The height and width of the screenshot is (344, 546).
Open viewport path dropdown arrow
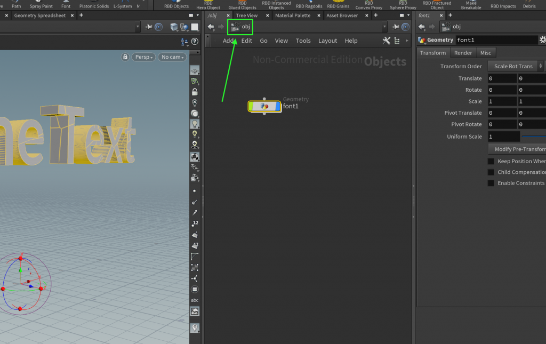click(x=138, y=27)
